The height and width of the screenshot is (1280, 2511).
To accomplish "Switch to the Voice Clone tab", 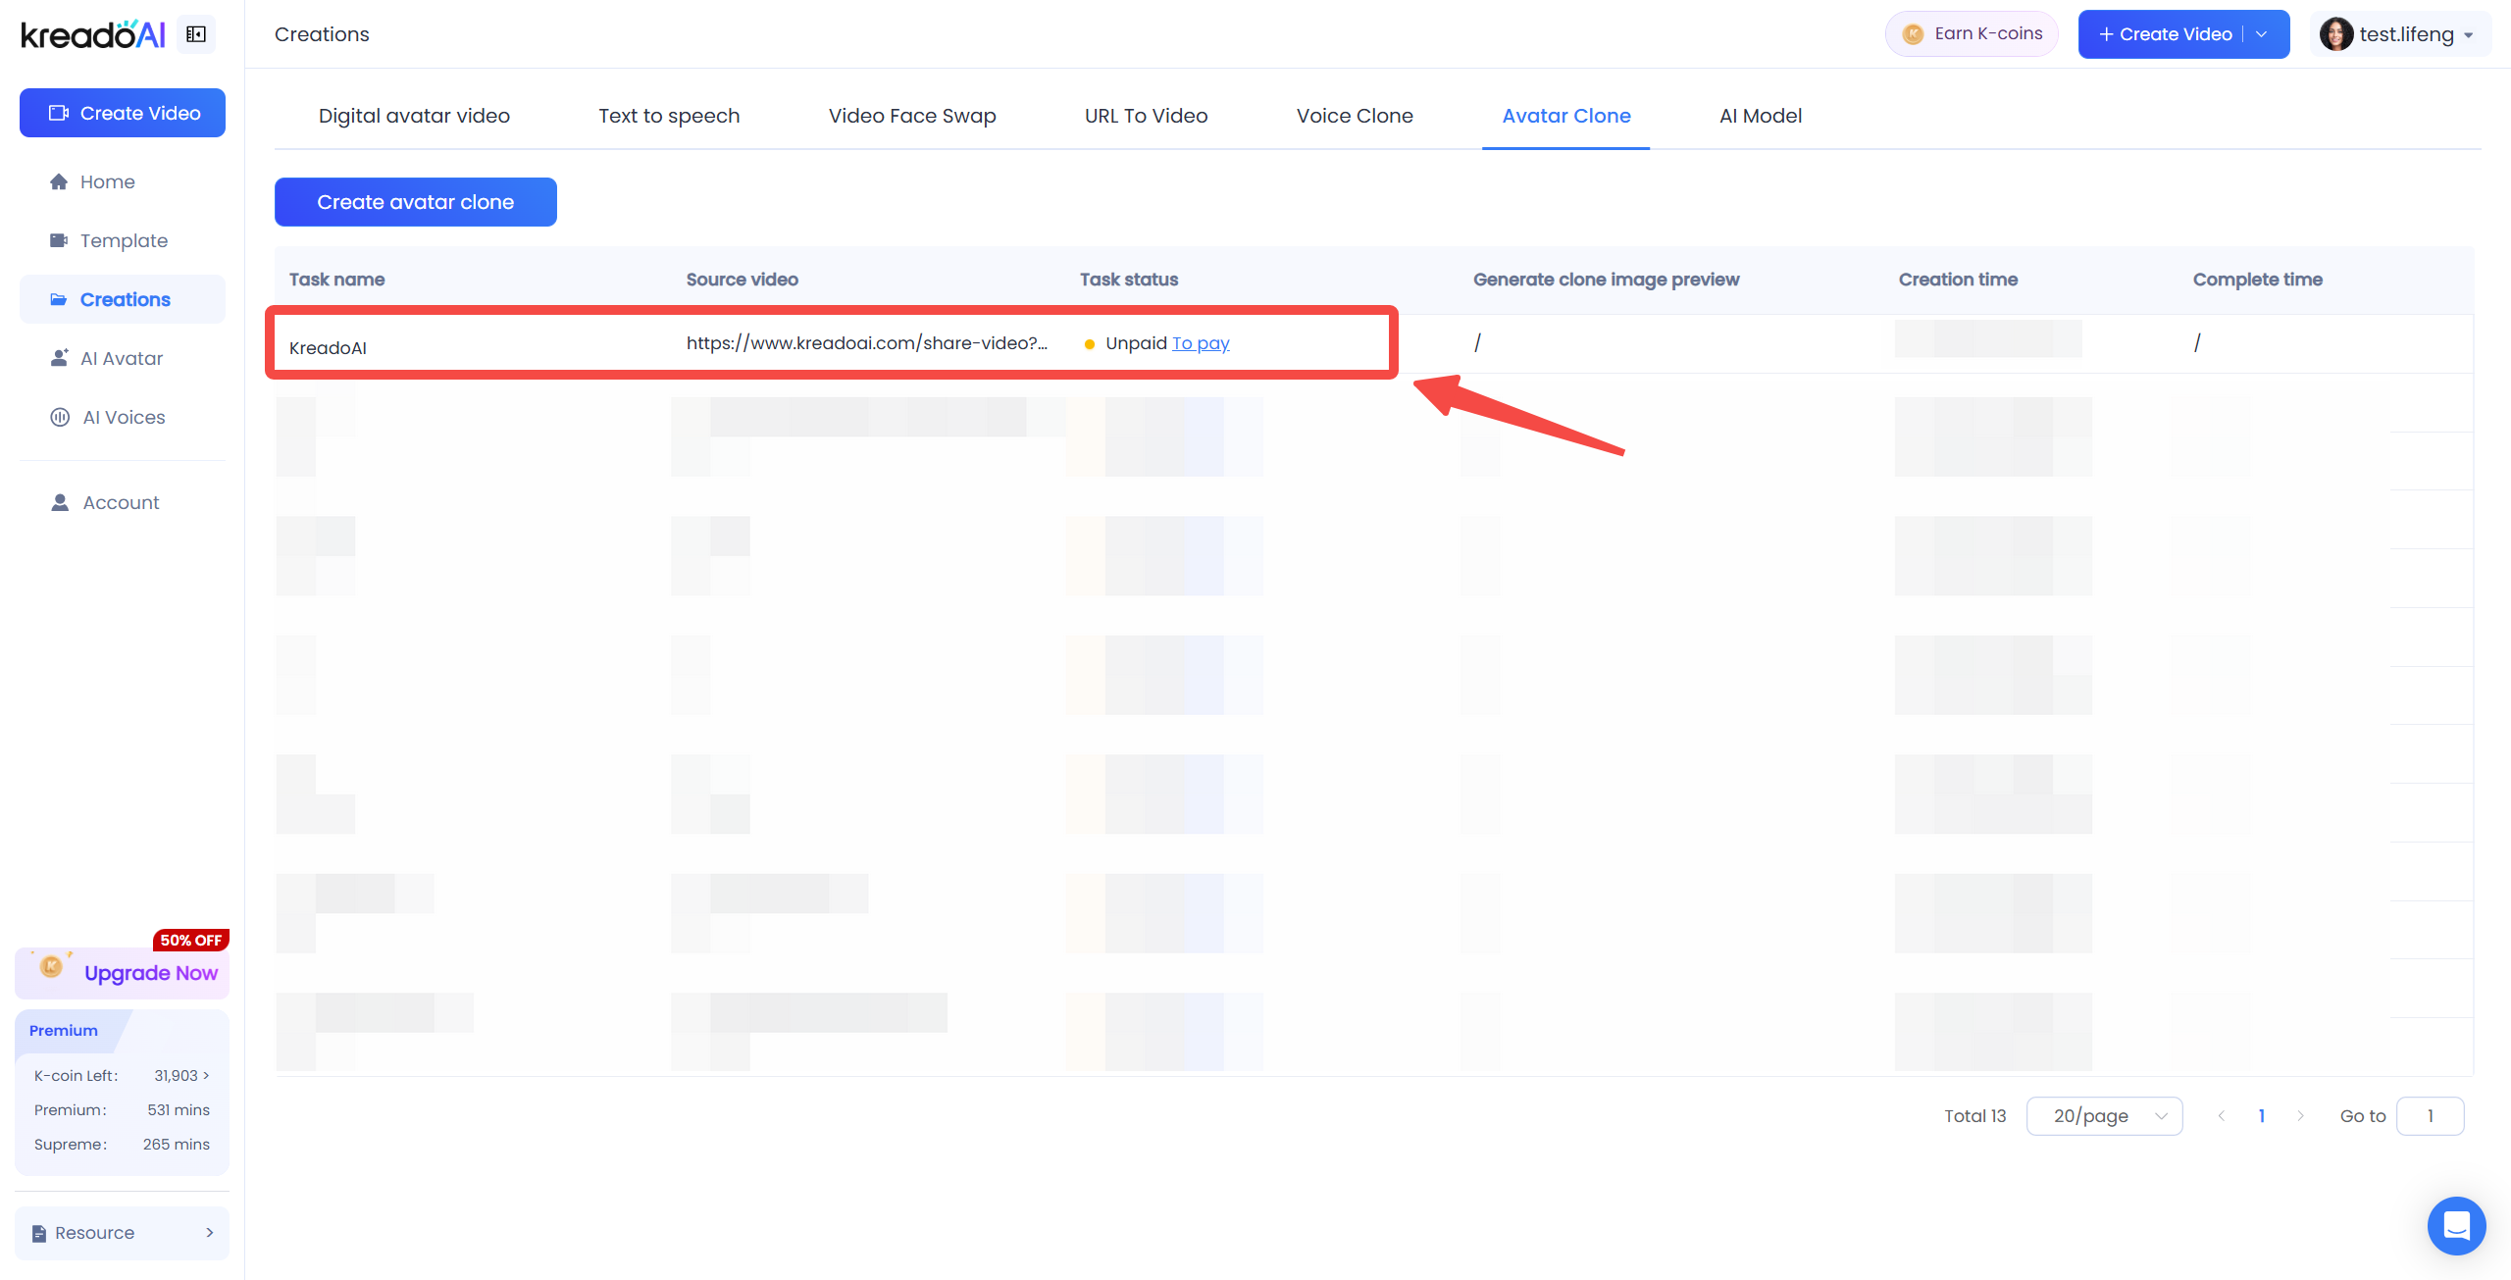I will [x=1354, y=116].
